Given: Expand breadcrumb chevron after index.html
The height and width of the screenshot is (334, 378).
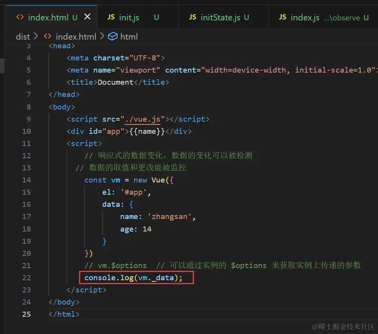Looking at the screenshot, I should click(x=102, y=37).
